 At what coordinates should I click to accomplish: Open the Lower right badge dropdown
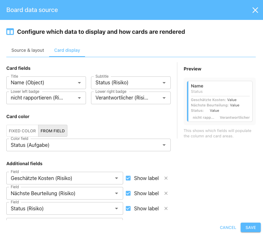click(x=131, y=98)
